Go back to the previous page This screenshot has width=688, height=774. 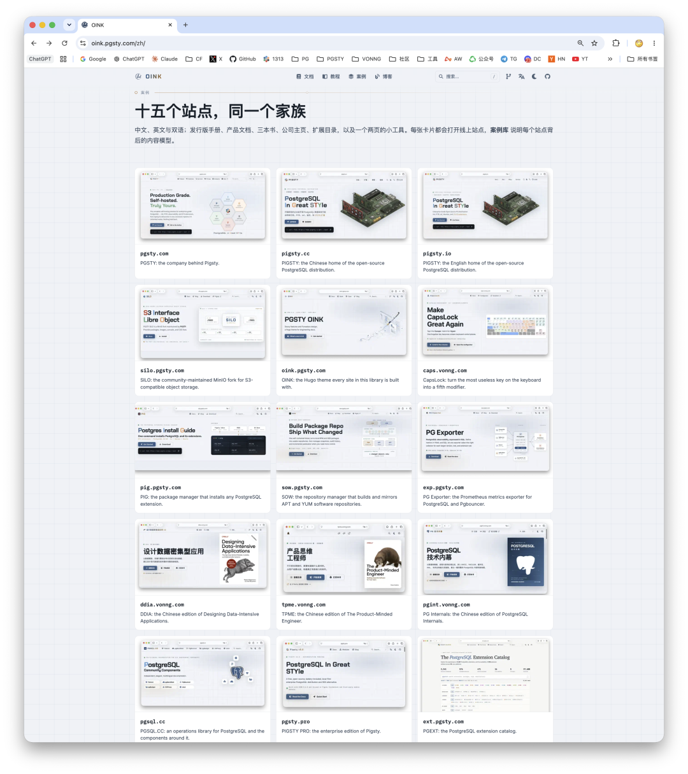coord(34,43)
